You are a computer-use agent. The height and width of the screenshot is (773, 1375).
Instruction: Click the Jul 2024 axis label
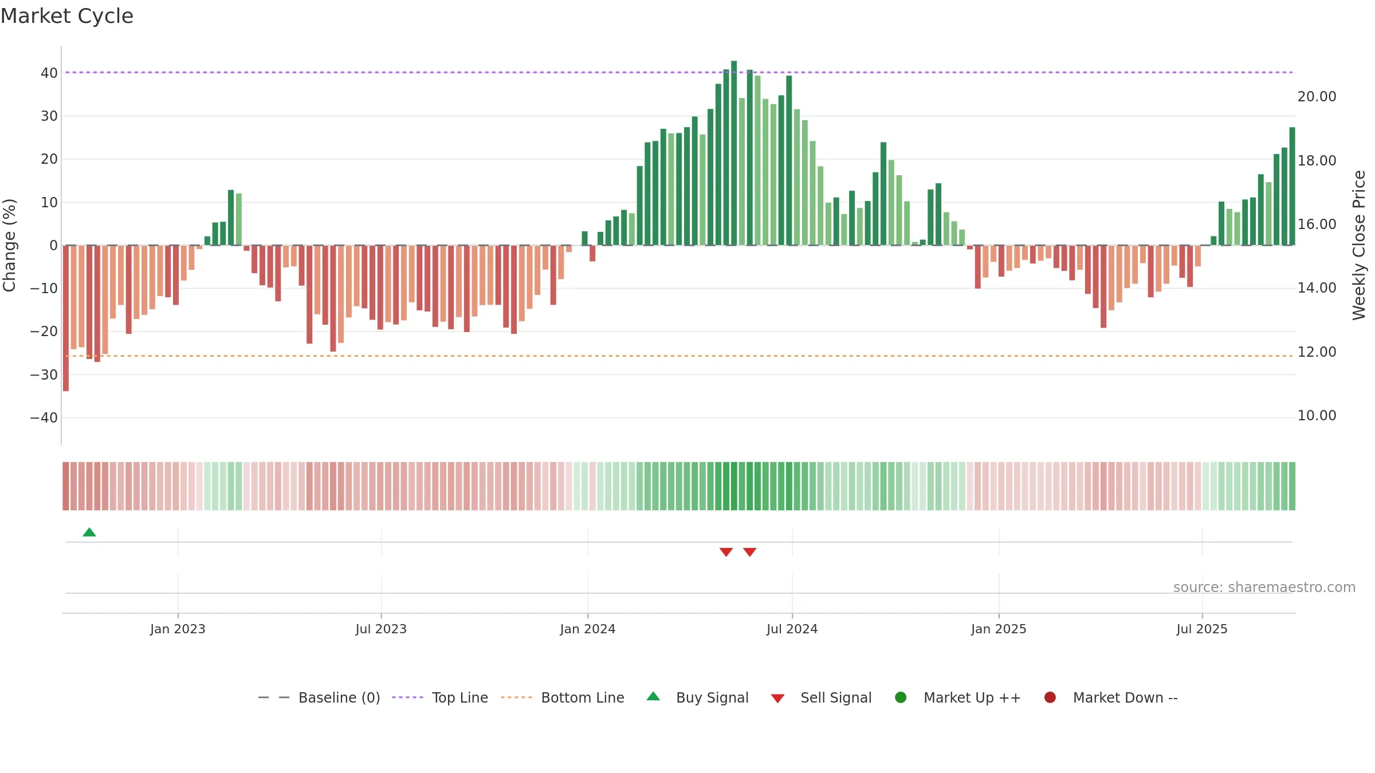tap(792, 629)
